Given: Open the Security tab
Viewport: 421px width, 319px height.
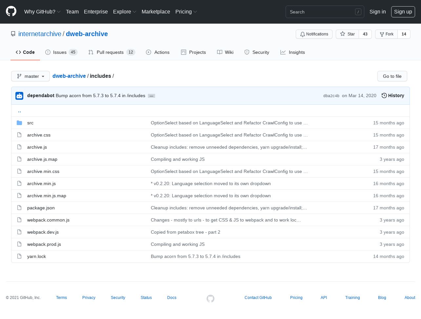Looking at the screenshot, I should 257,52.
